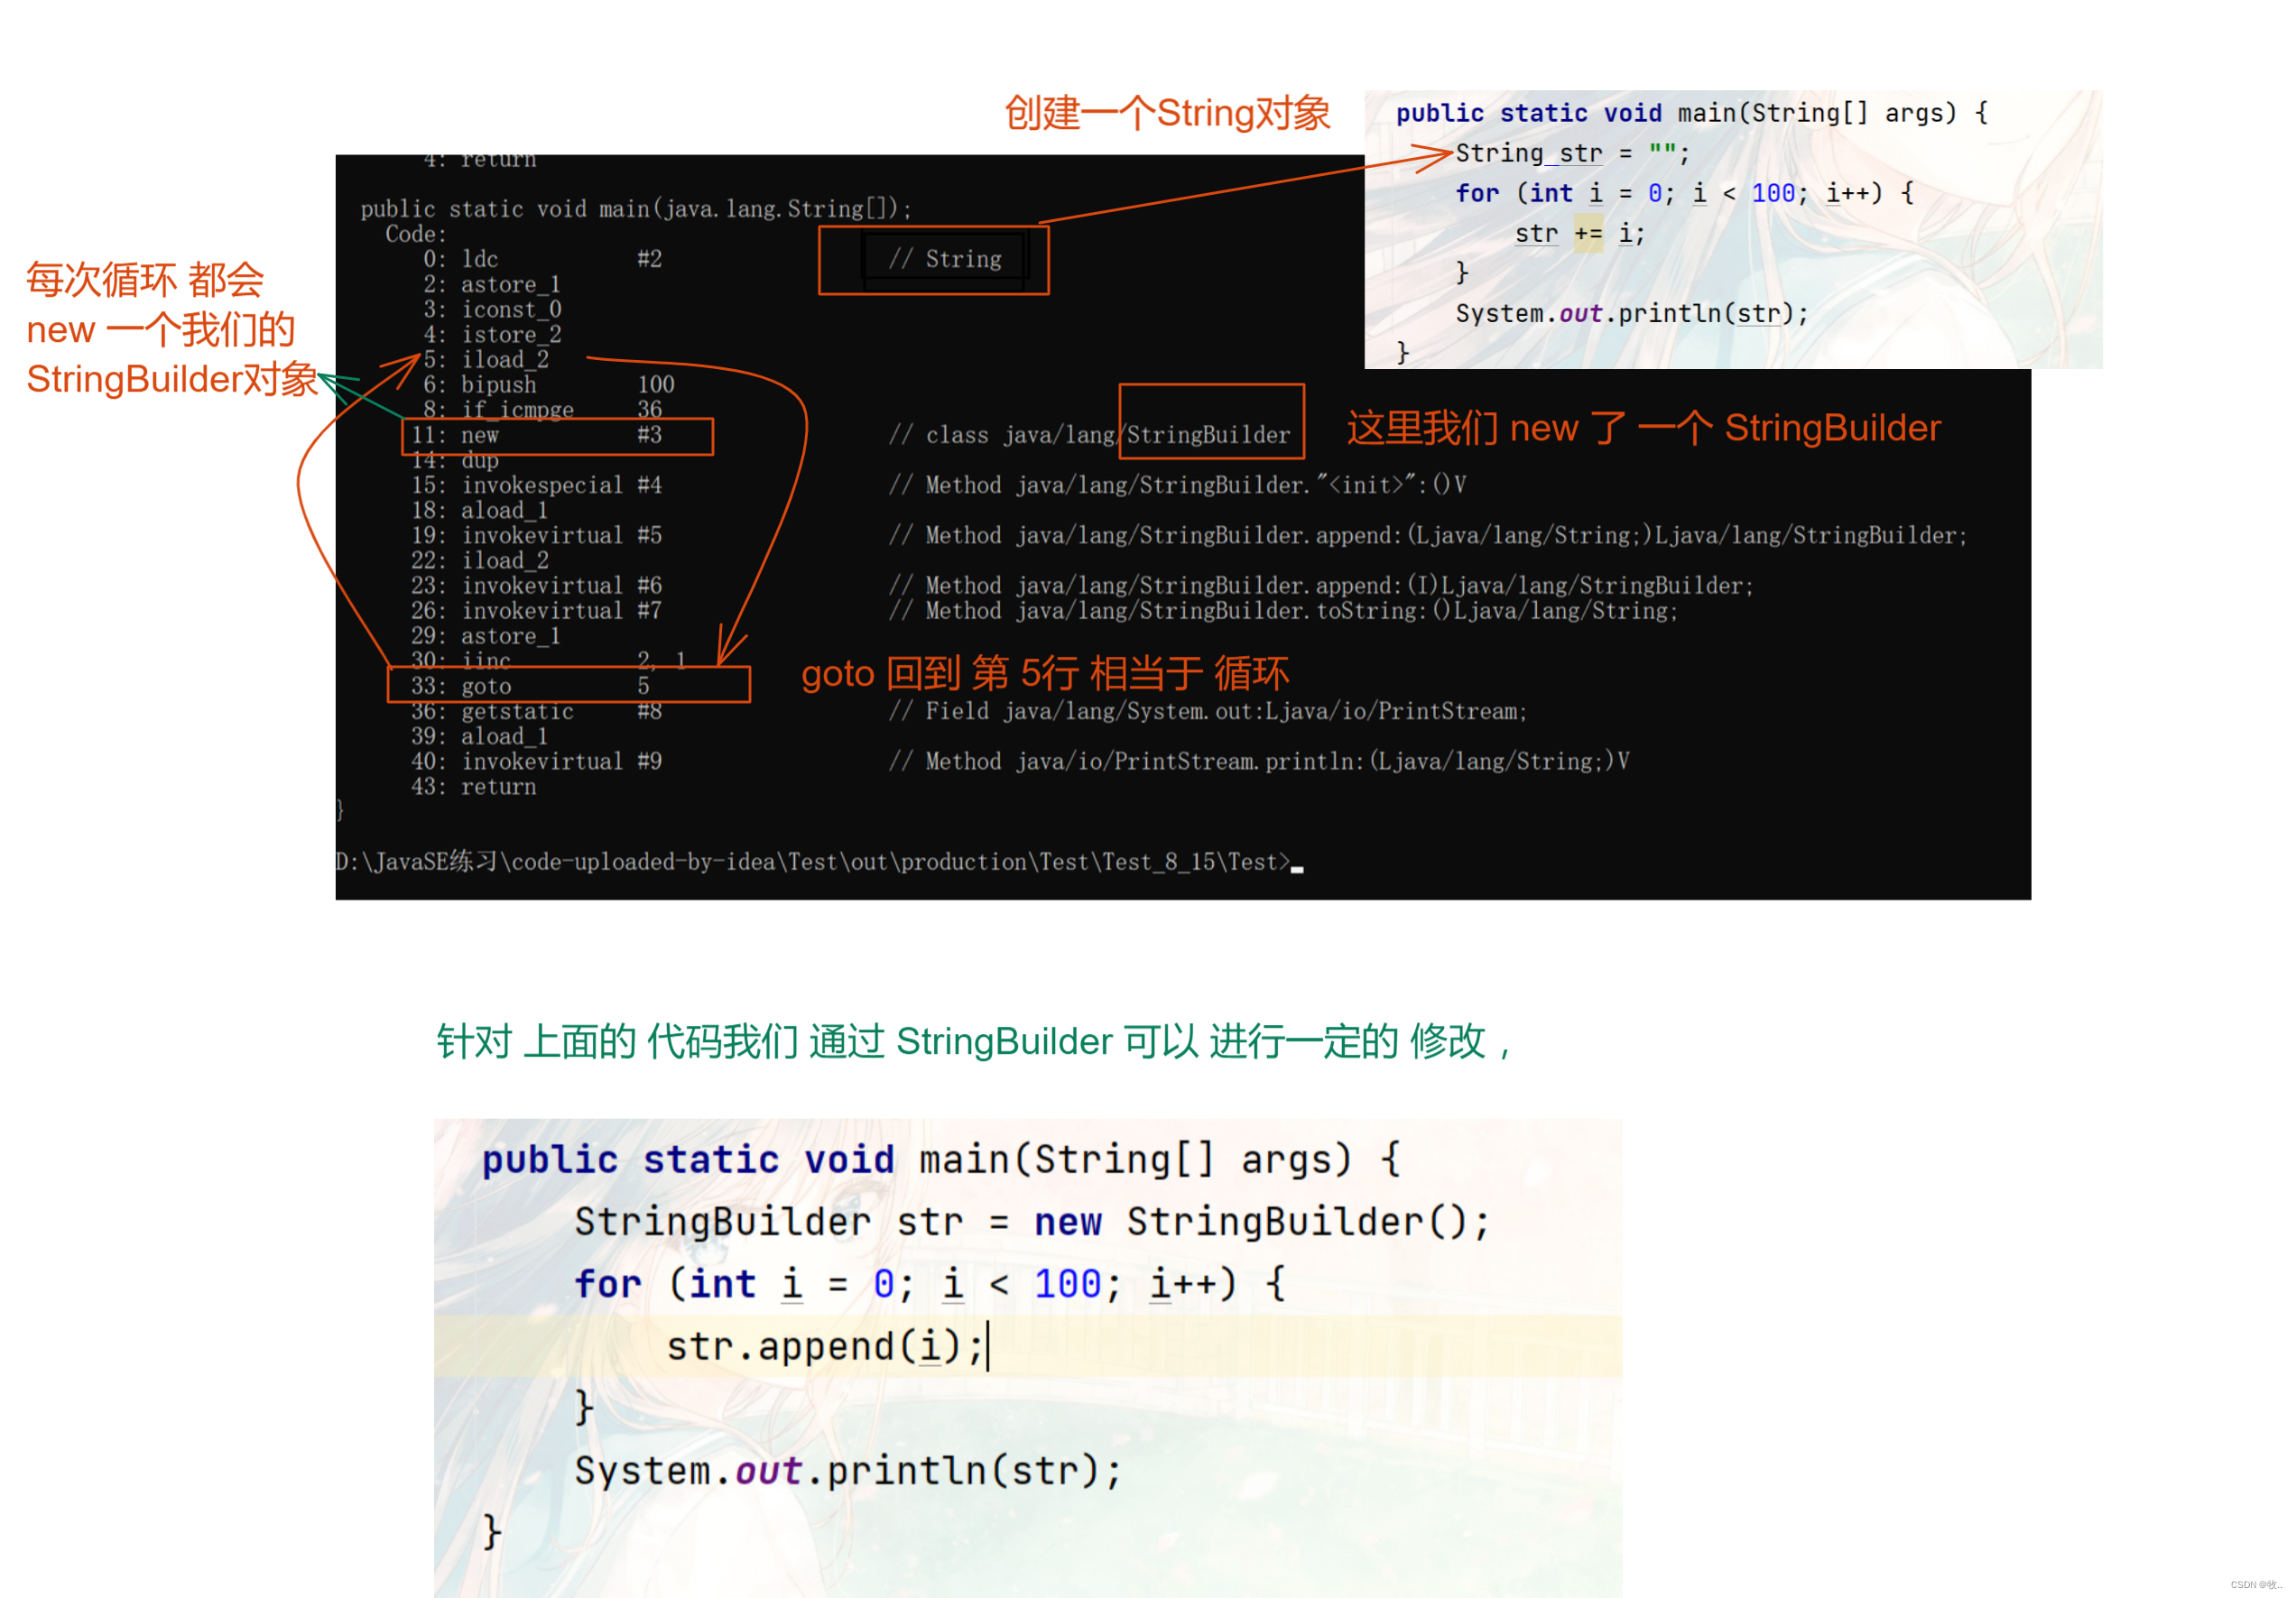The height and width of the screenshot is (1598, 2296).
Task: Click 'invokevirtual #6' bytecode line
Action: [536, 585]
